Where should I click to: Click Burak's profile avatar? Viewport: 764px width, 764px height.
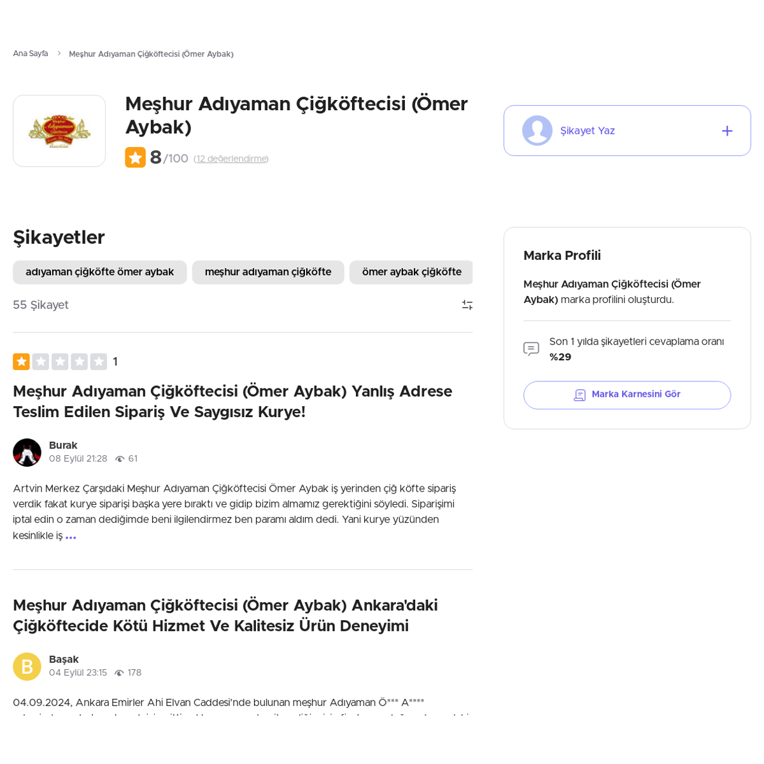click(x=27, y=453)
